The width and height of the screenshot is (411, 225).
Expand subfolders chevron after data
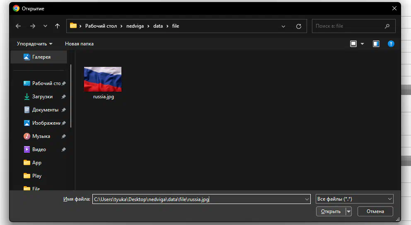(x=167, y=26)
